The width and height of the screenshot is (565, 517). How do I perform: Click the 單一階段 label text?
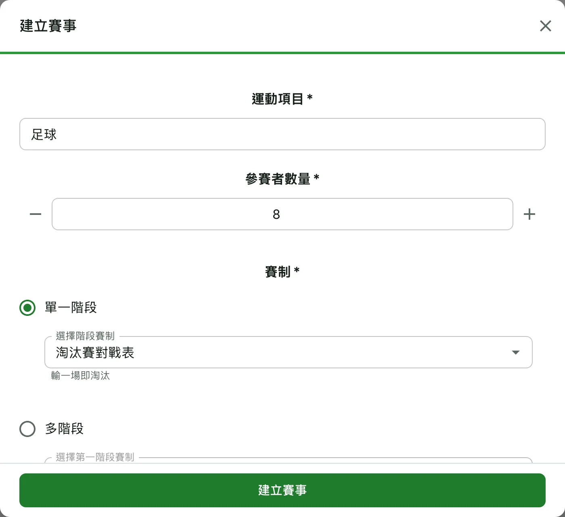tap(71, 308)
